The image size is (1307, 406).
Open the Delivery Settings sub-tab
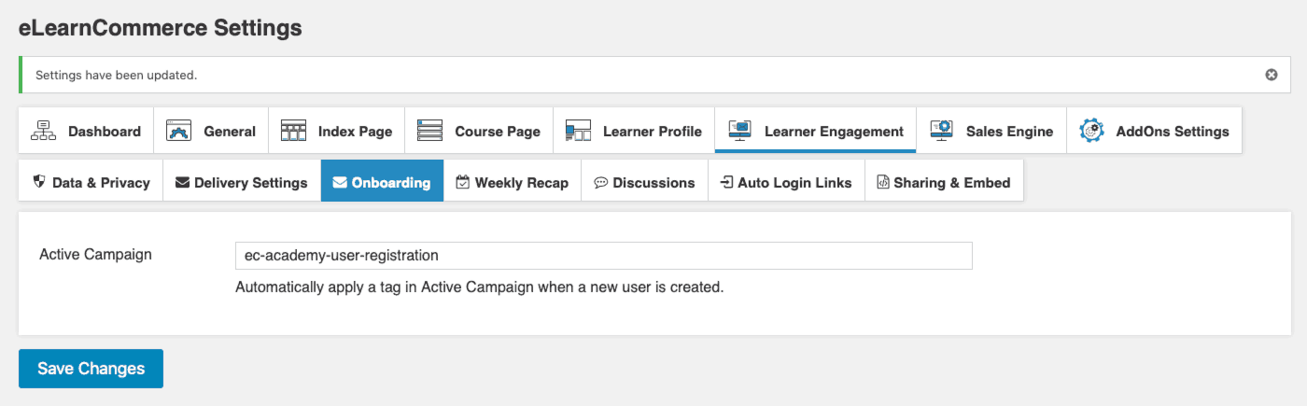[242, 181]
